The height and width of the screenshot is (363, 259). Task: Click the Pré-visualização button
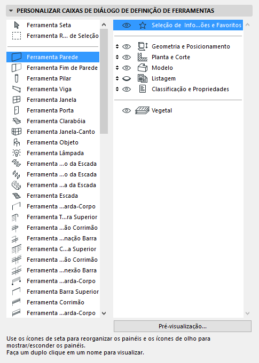(x=183, y=326)
